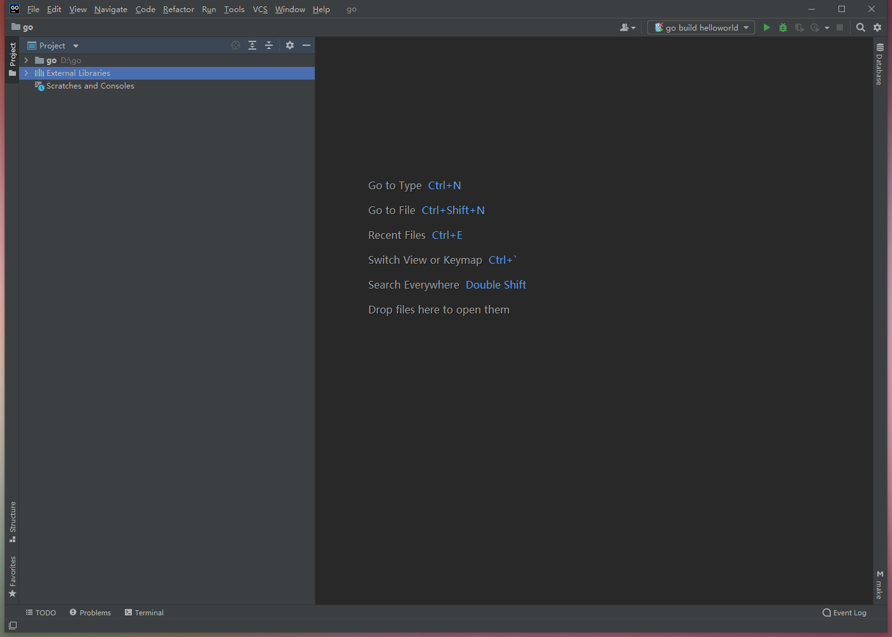This screenshot has height=637, width=892.
Task: Open the Navigate menu
Action: tap(111, 10)
